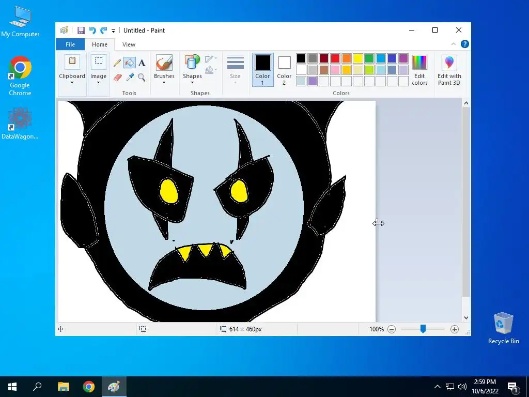Open File Explorer from the taskbar
This screenshot has width=529, height=397.
tap(63, 387)
